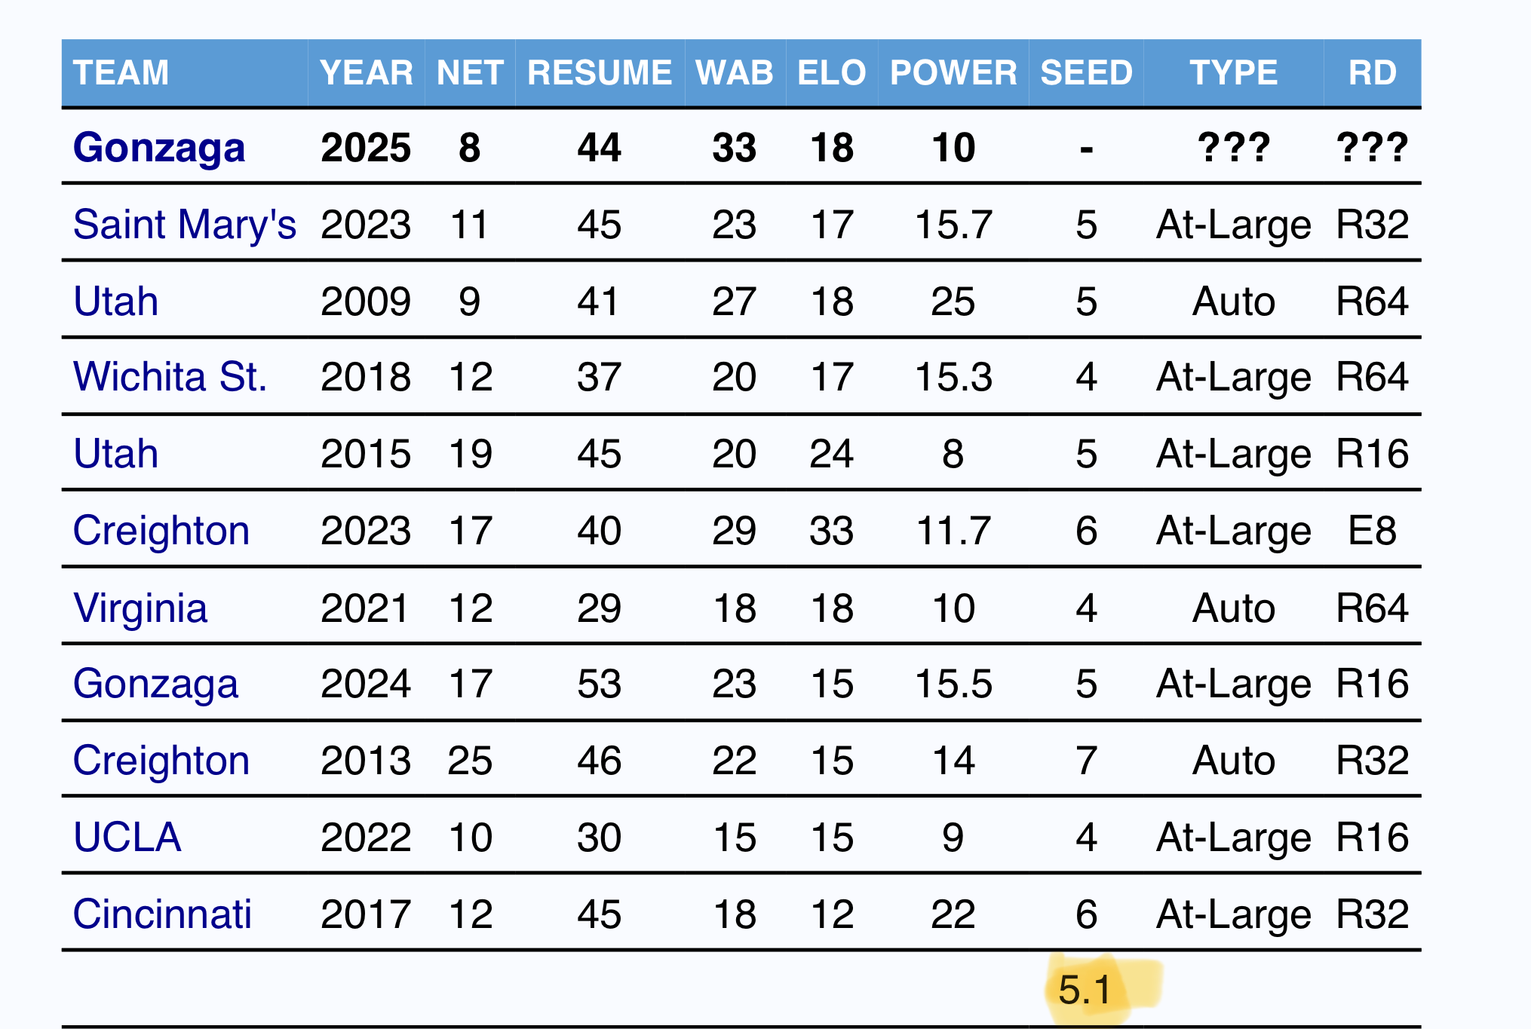The image size is (1531, 1029).
Task: Select the UCLA team link
Action: pos(127,838)
